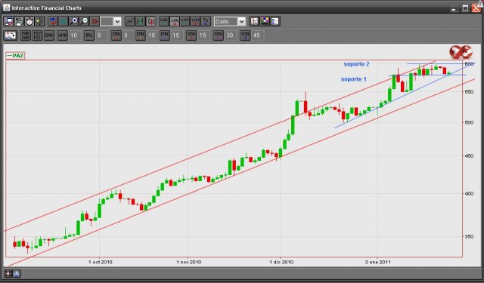
Task: Click the zoom in magnifier icon
Action: pos(74,22)
